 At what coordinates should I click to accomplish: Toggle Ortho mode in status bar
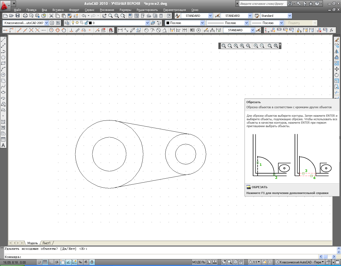[51, 262]
